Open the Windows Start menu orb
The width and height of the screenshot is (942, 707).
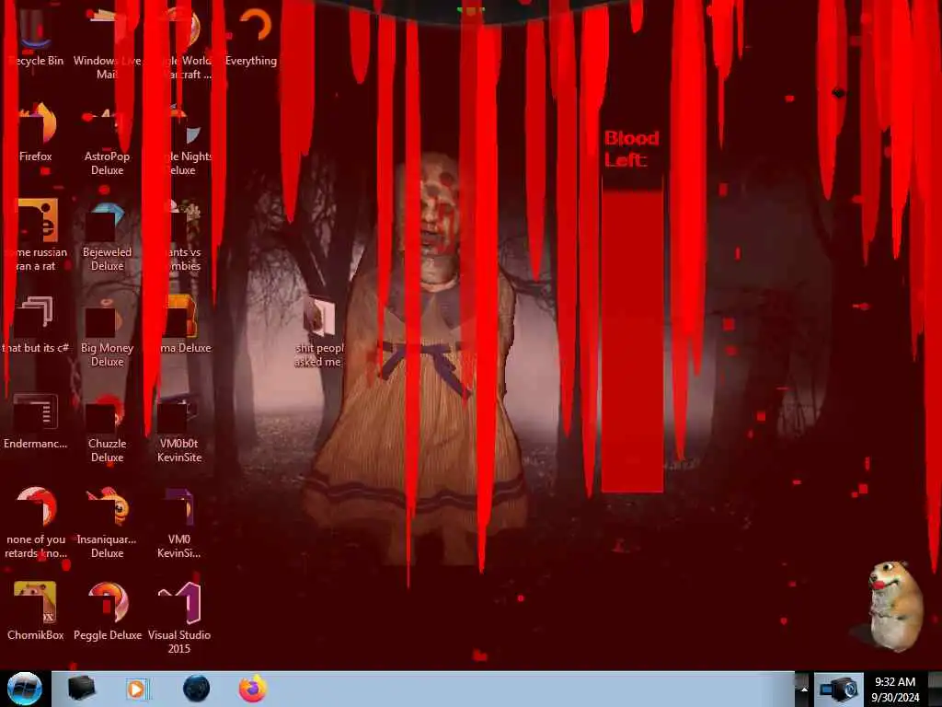pyautogui.click(x=25, y=689)
